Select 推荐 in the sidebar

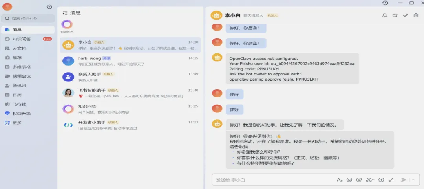(28, 58)
